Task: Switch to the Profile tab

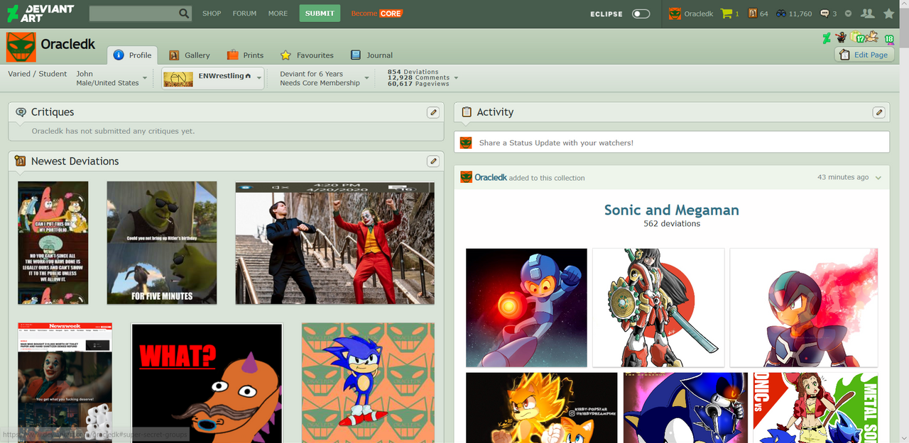Action: [x=132, y=55]
